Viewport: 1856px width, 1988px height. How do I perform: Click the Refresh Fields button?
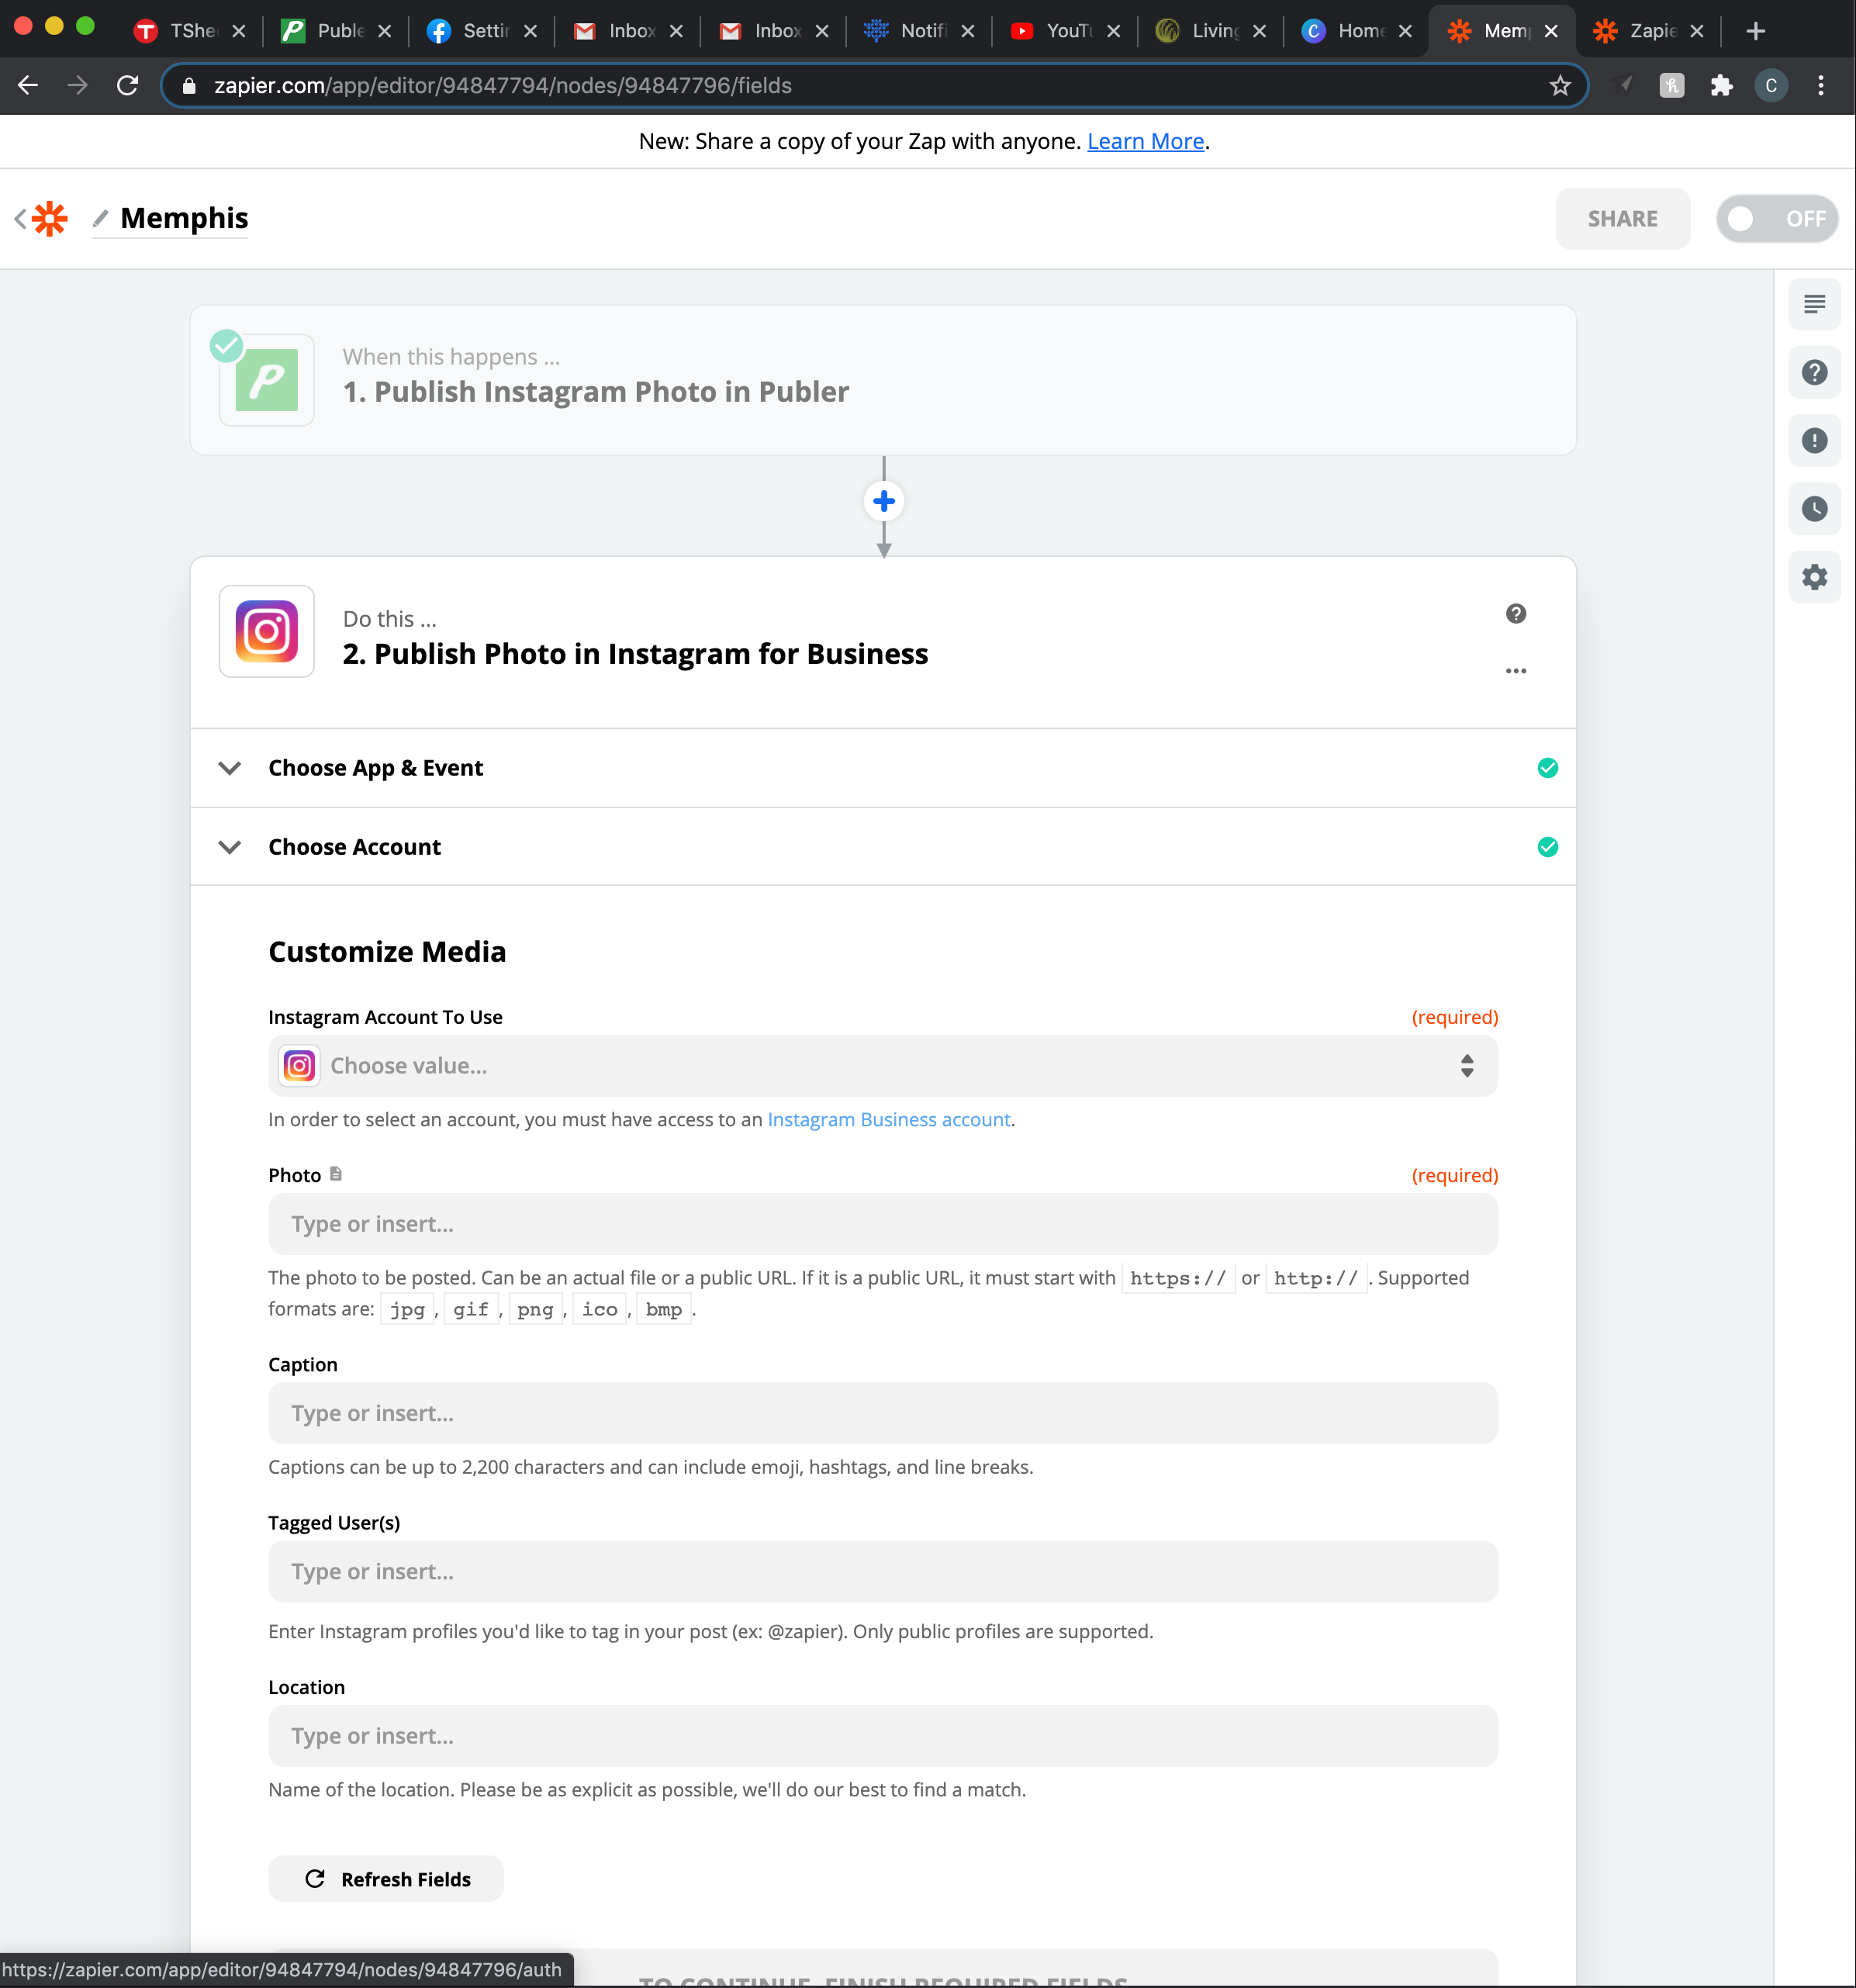[386, 1879]
